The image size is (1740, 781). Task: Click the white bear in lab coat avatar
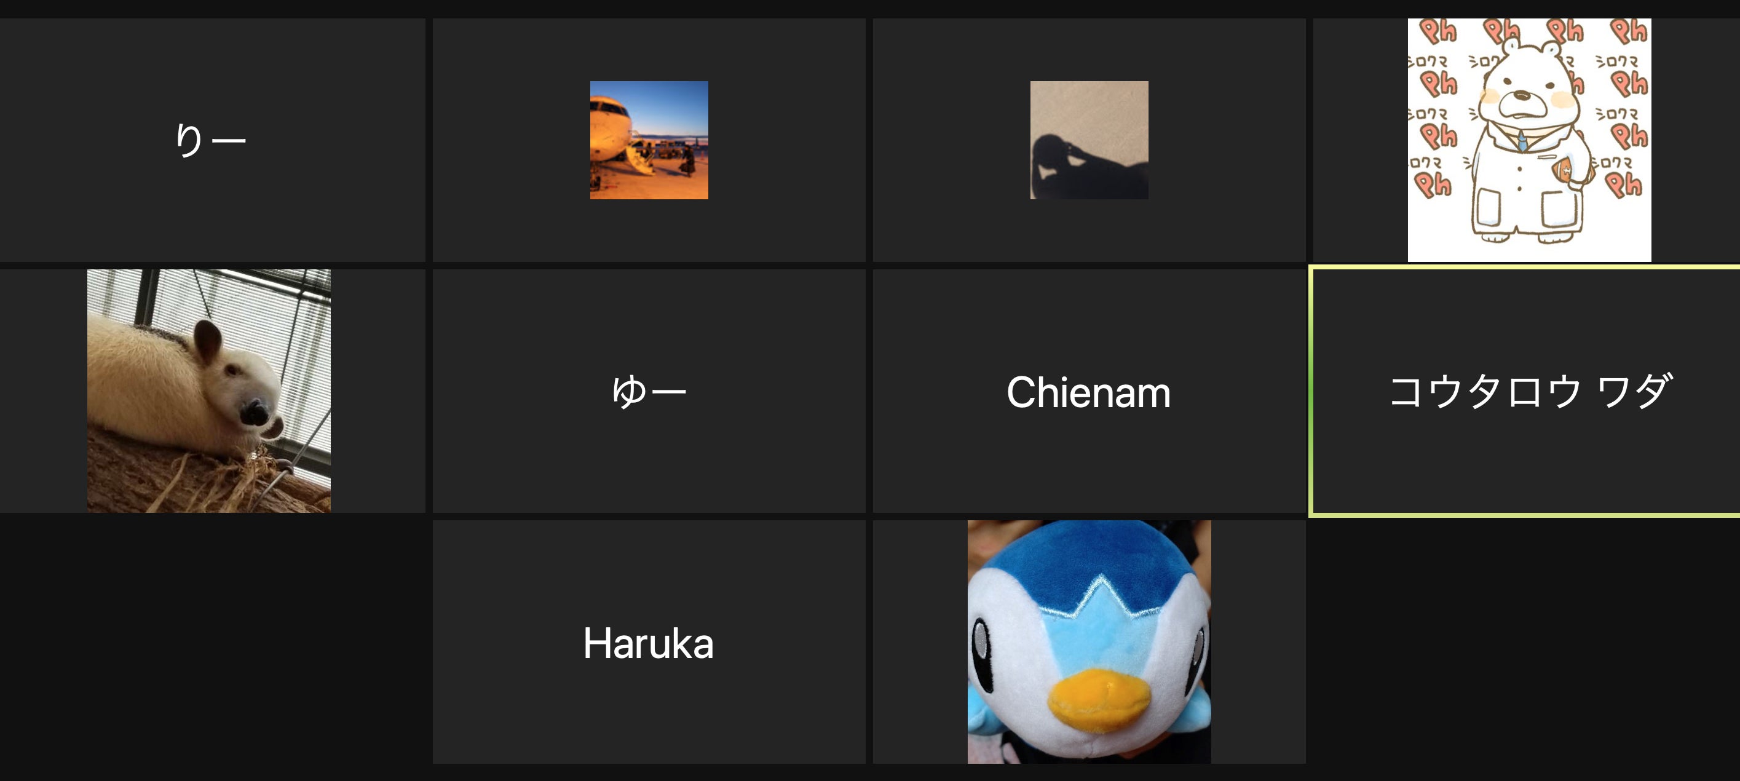[x=1529, y=140]
